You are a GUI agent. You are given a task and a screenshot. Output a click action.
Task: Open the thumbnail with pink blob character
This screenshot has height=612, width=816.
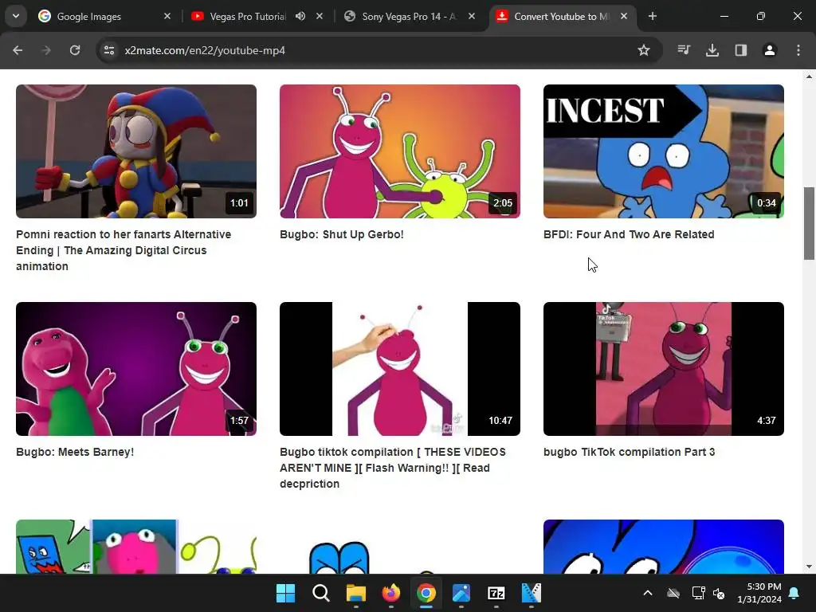point(136,547)
